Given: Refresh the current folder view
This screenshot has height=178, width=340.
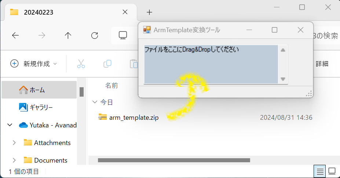Looking at the screenshot, I should [x=95, y=35].
